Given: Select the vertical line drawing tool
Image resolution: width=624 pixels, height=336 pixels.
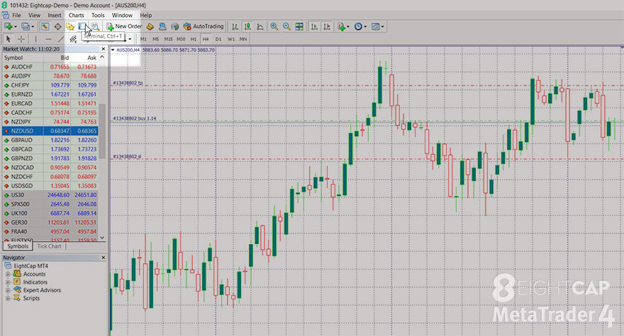Looking at the screenshot, I should [x=36, y=39].
